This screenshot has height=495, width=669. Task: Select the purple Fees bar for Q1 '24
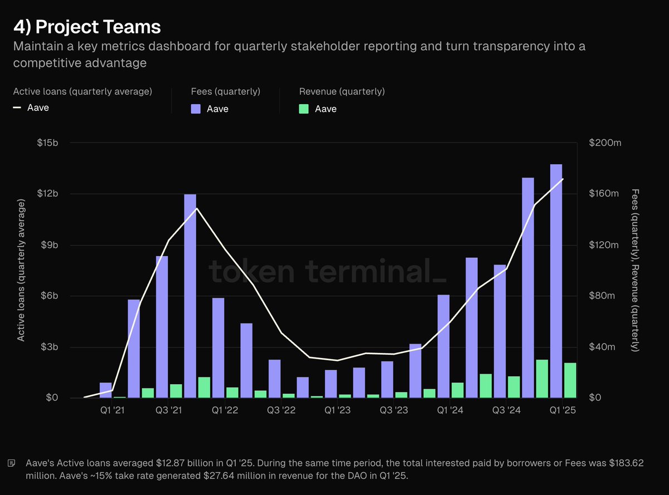pyautogui.click(x=444, y=346)
